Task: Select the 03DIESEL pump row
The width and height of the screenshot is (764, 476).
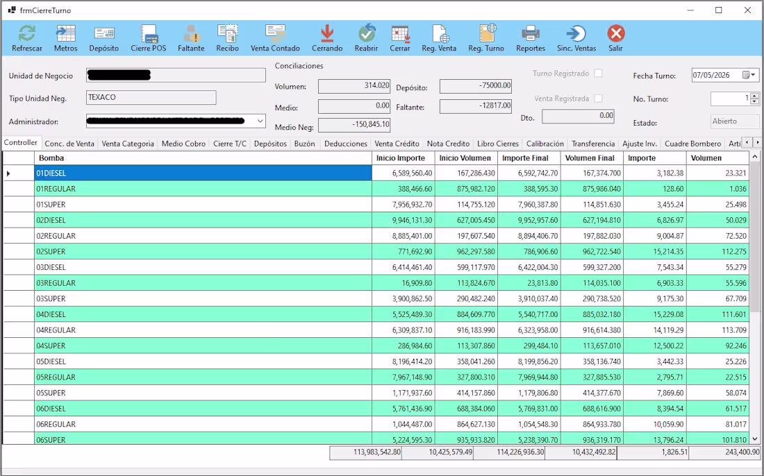Action: click(x=376, y=267)
